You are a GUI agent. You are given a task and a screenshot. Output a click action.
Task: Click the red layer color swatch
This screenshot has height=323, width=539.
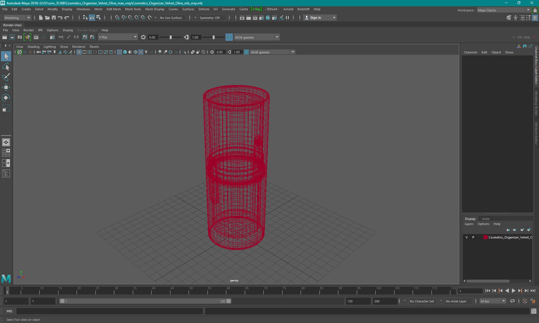pyautogui.click(x=485, y=237)
